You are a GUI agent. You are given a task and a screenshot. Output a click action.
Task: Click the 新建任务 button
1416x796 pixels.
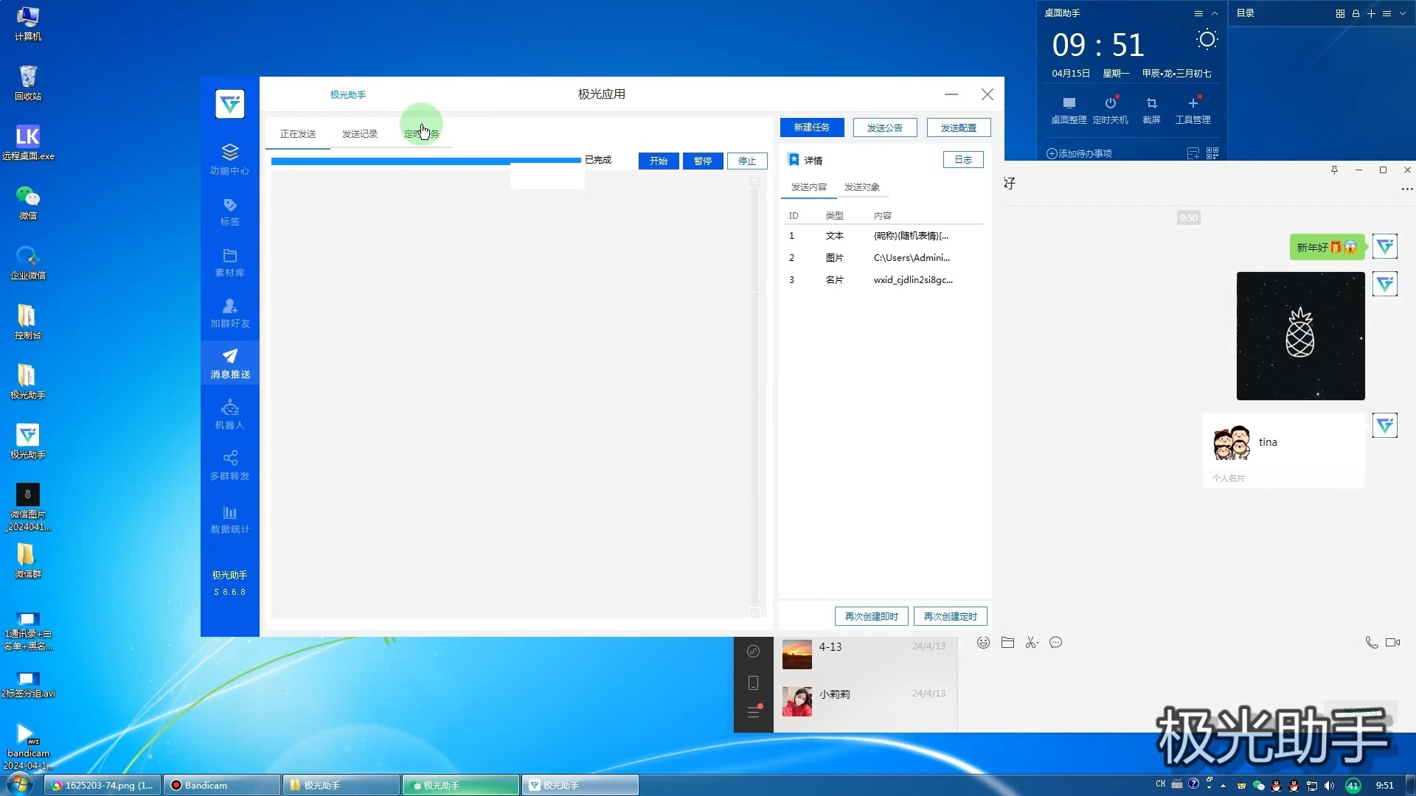[x=812, y=128]
